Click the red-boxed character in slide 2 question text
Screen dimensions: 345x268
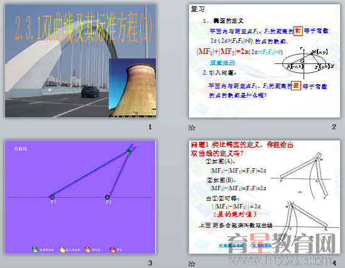point(296,85)
